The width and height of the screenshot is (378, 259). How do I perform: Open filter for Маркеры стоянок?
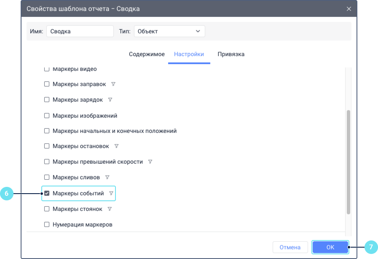[x=110, y=209]
